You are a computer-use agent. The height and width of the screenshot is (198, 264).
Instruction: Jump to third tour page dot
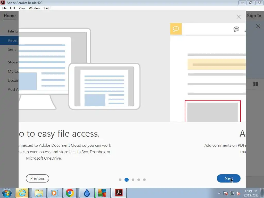pyautogui.click(x=133, y=180)
